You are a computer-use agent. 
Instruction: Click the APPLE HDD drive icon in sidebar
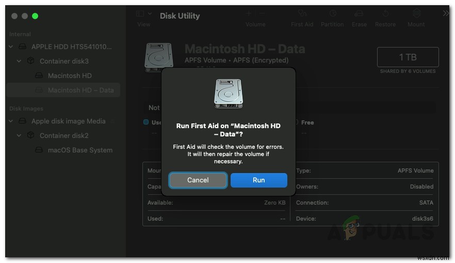click(22, 47)
